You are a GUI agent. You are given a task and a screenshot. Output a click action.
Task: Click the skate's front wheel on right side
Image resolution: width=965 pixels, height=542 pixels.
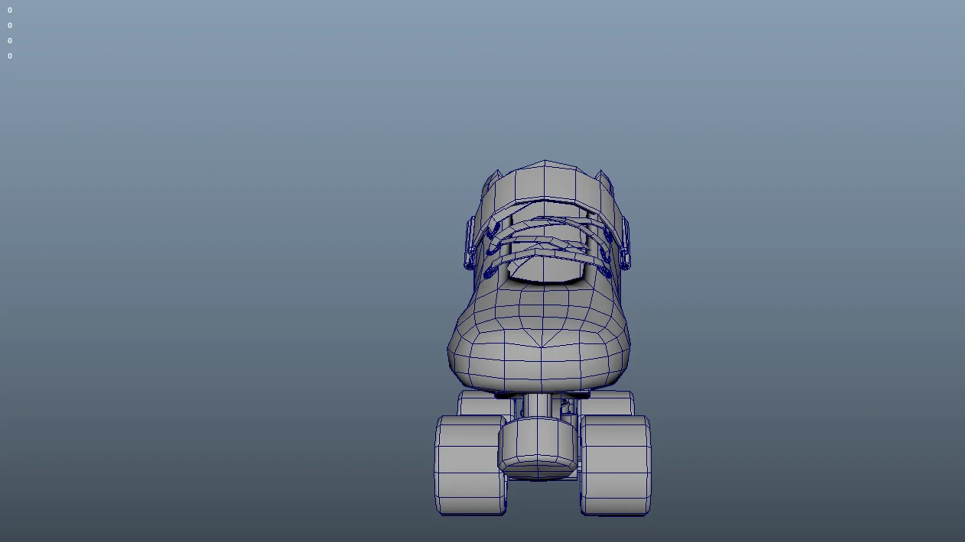(x=616, y=465)
